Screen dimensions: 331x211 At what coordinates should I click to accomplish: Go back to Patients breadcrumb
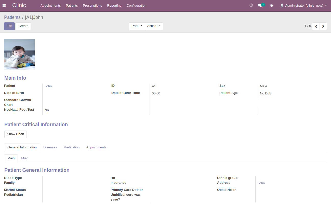pos(12,17)
